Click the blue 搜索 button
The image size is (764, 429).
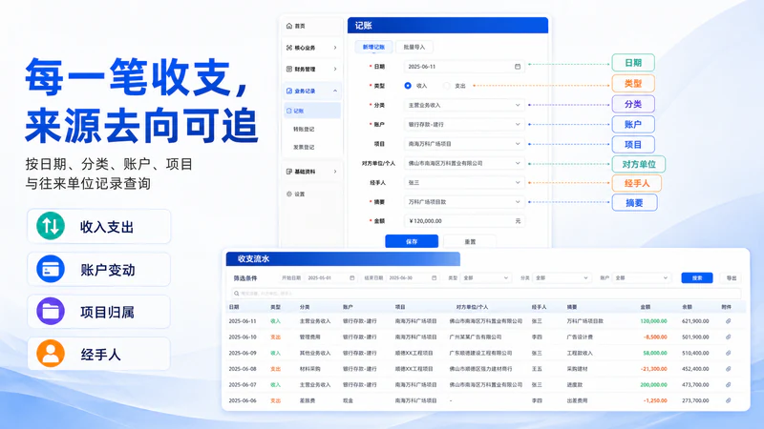[x=697, y=278]
